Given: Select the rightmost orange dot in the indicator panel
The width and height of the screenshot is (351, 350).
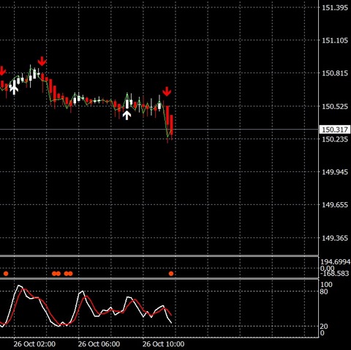Looking at the screenshot, I should click(171, 274).
